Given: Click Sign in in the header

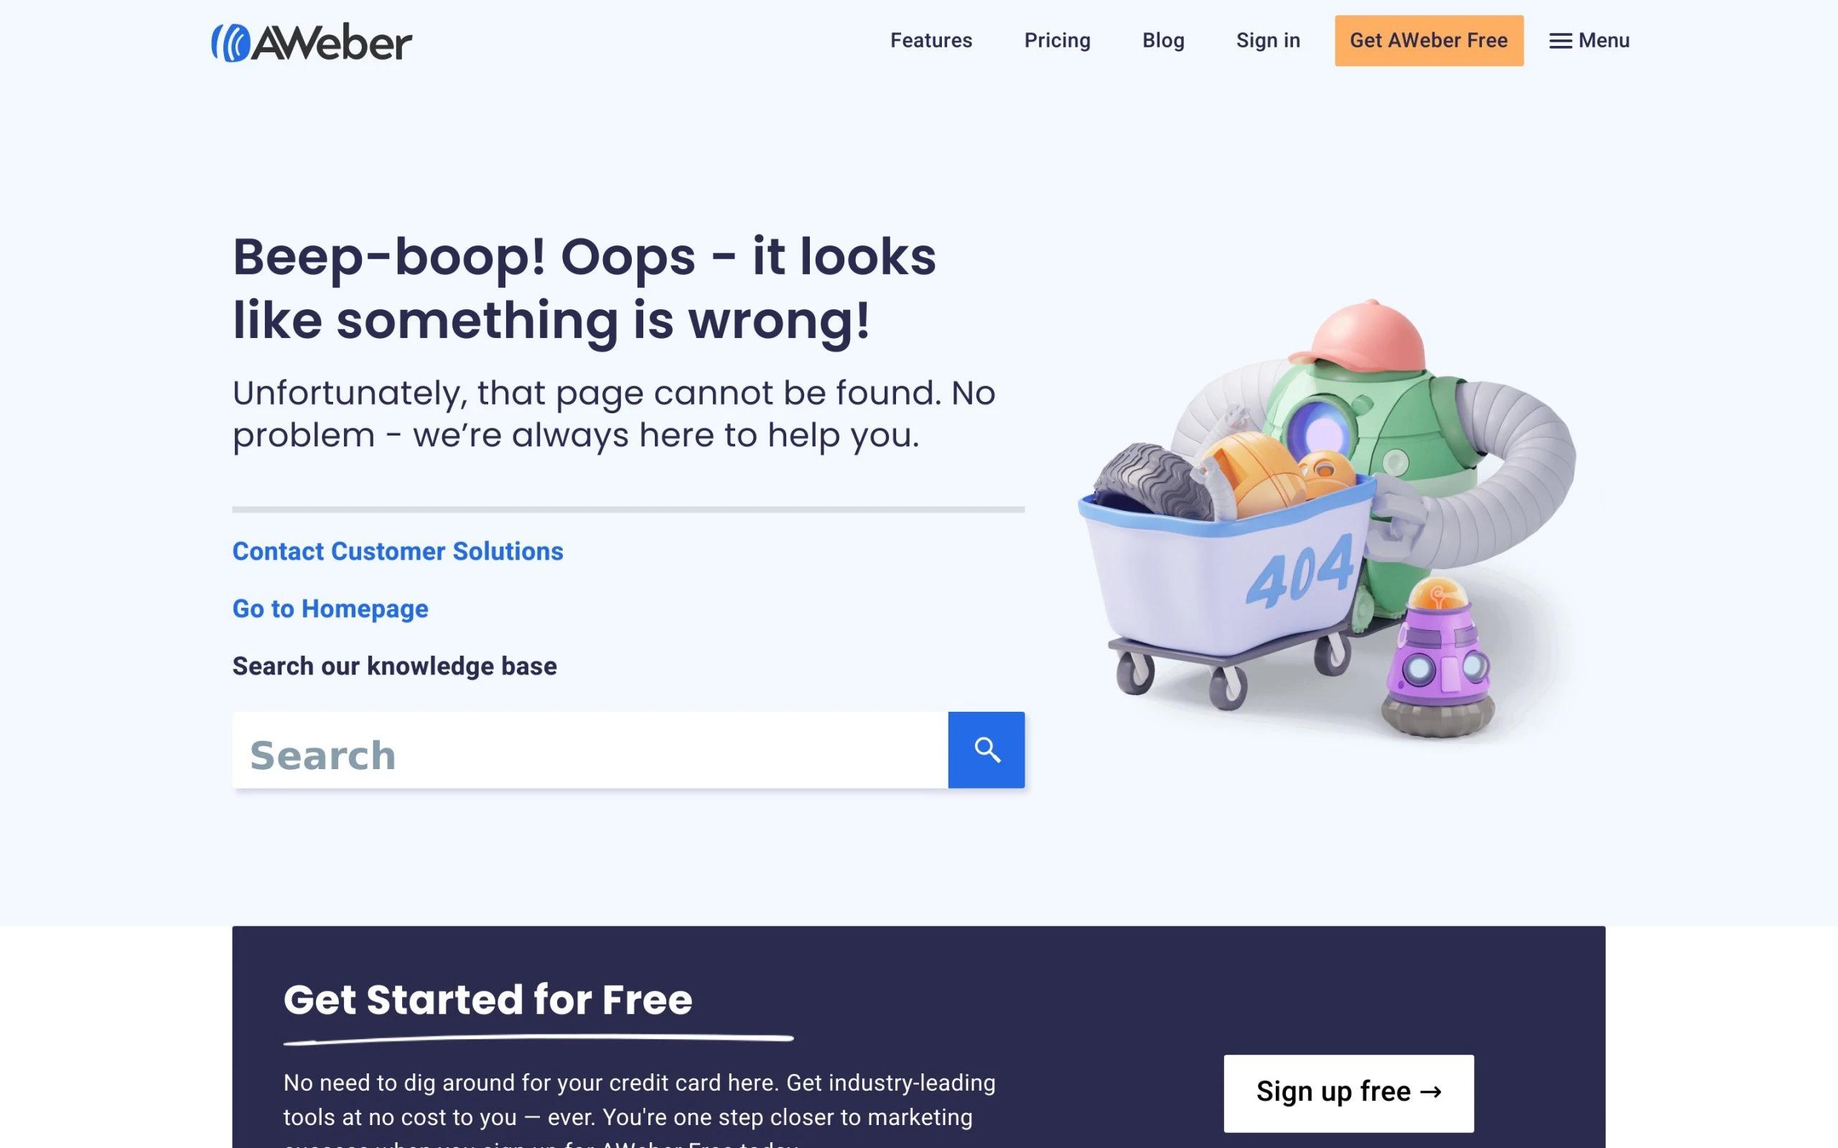Looking at the screenshot, I should [1268, 40].
